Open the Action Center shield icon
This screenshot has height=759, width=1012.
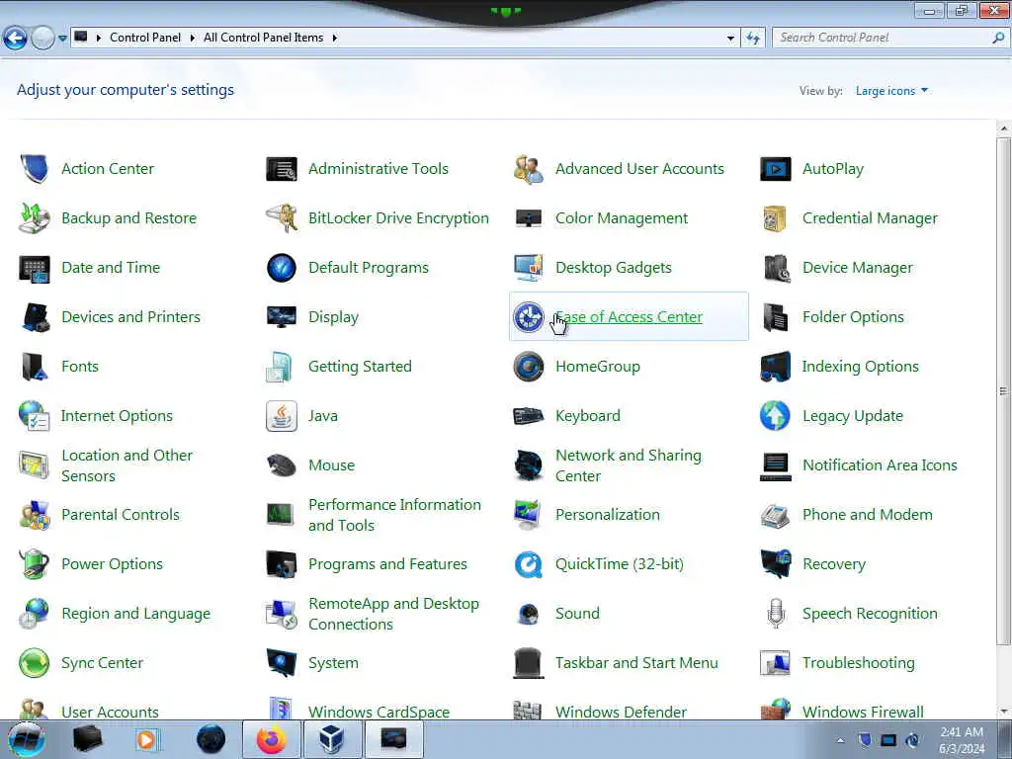(35, 169)
